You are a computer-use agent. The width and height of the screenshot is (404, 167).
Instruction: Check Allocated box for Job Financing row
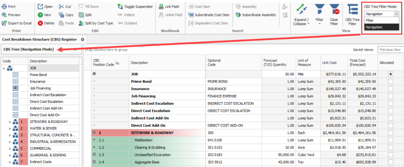coord(390,96)
